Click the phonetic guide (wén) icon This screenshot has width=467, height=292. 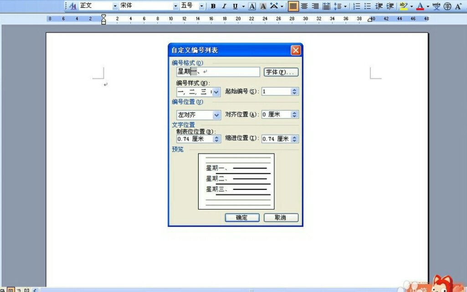coord(436,6)
